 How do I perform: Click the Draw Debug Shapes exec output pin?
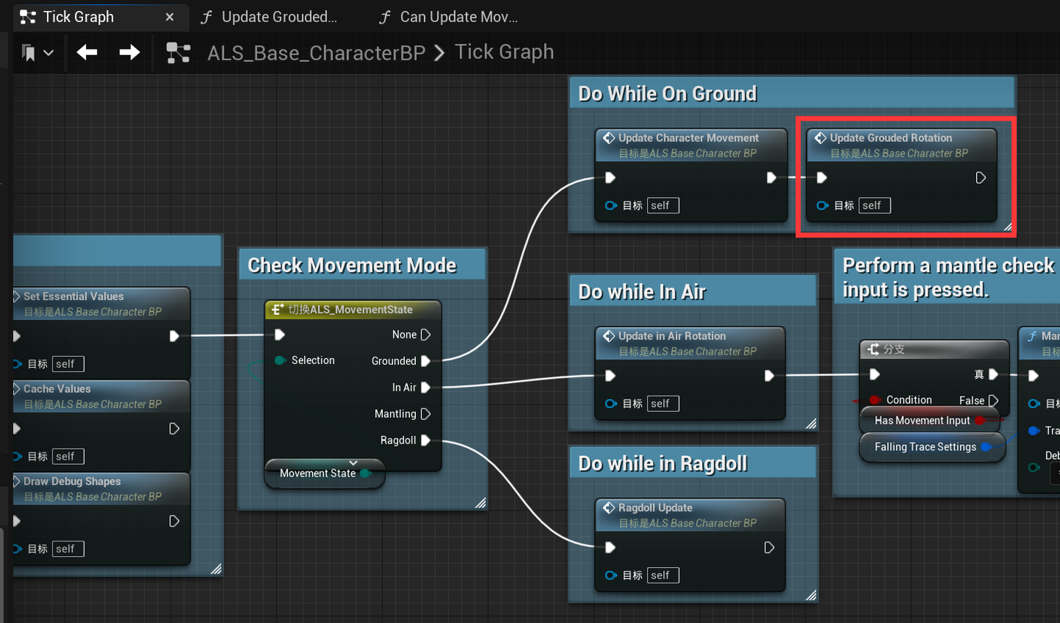tap(174, 521)
